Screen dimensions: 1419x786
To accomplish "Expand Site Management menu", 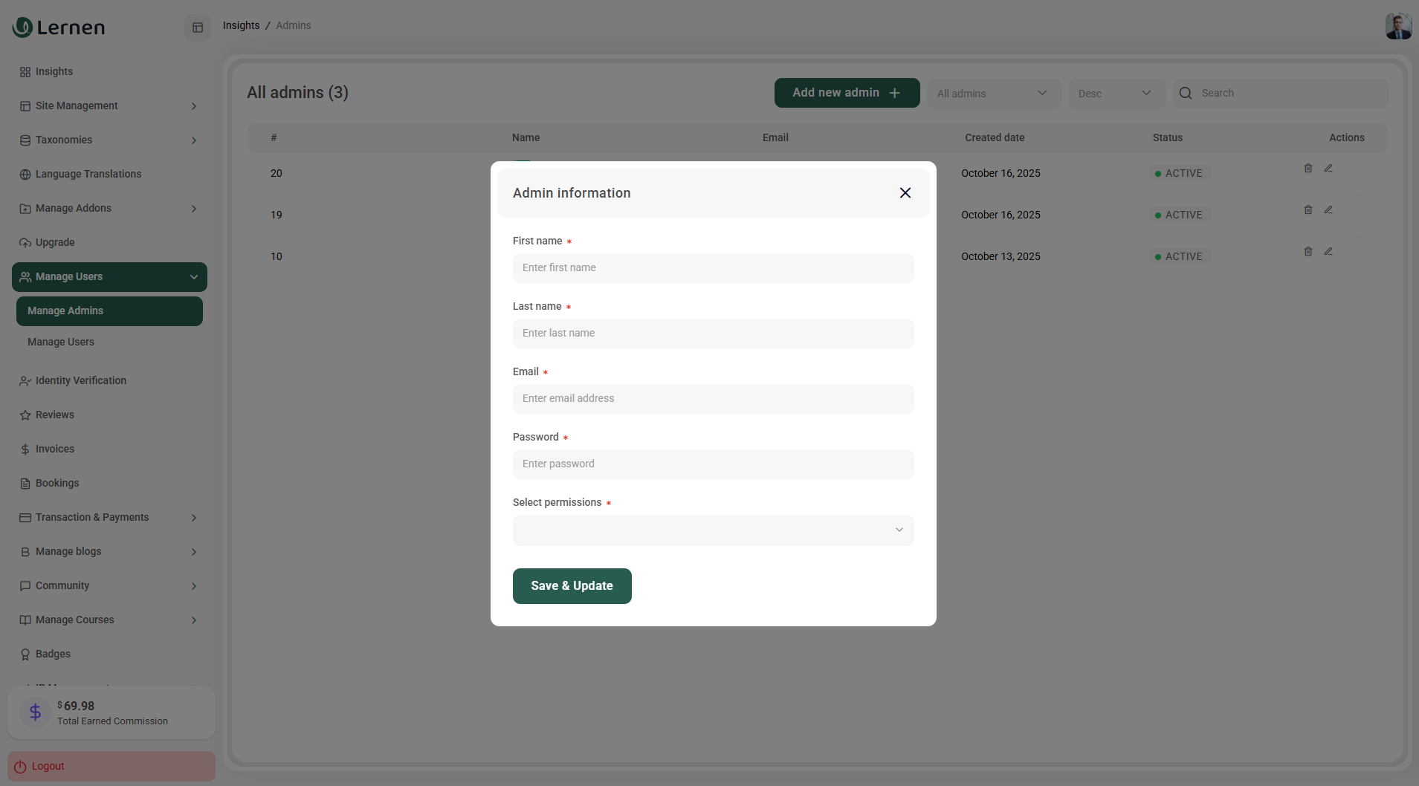I will 109,106.
